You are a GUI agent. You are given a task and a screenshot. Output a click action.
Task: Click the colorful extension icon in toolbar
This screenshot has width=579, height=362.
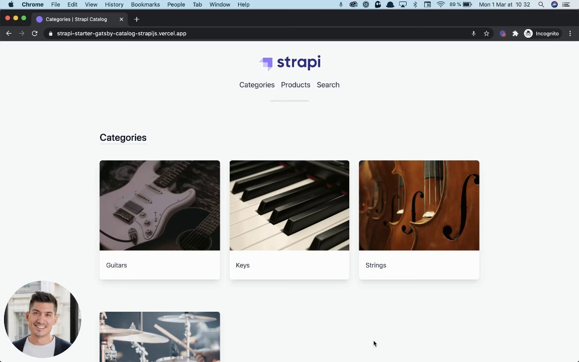tap(503, 34)
